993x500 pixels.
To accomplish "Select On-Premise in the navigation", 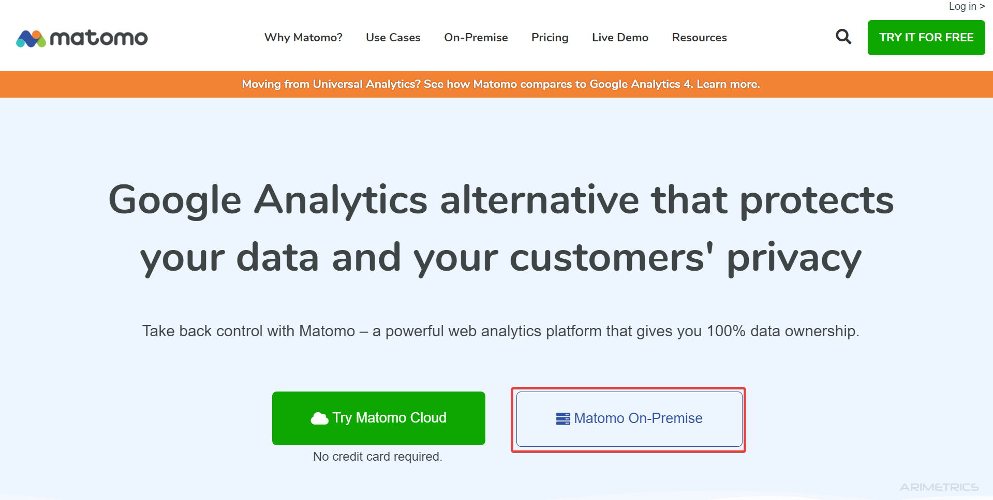I will tap(476, 37).
